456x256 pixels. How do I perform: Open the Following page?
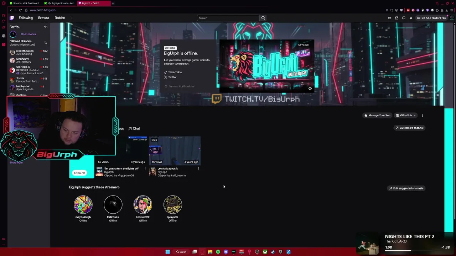point(26,18)
